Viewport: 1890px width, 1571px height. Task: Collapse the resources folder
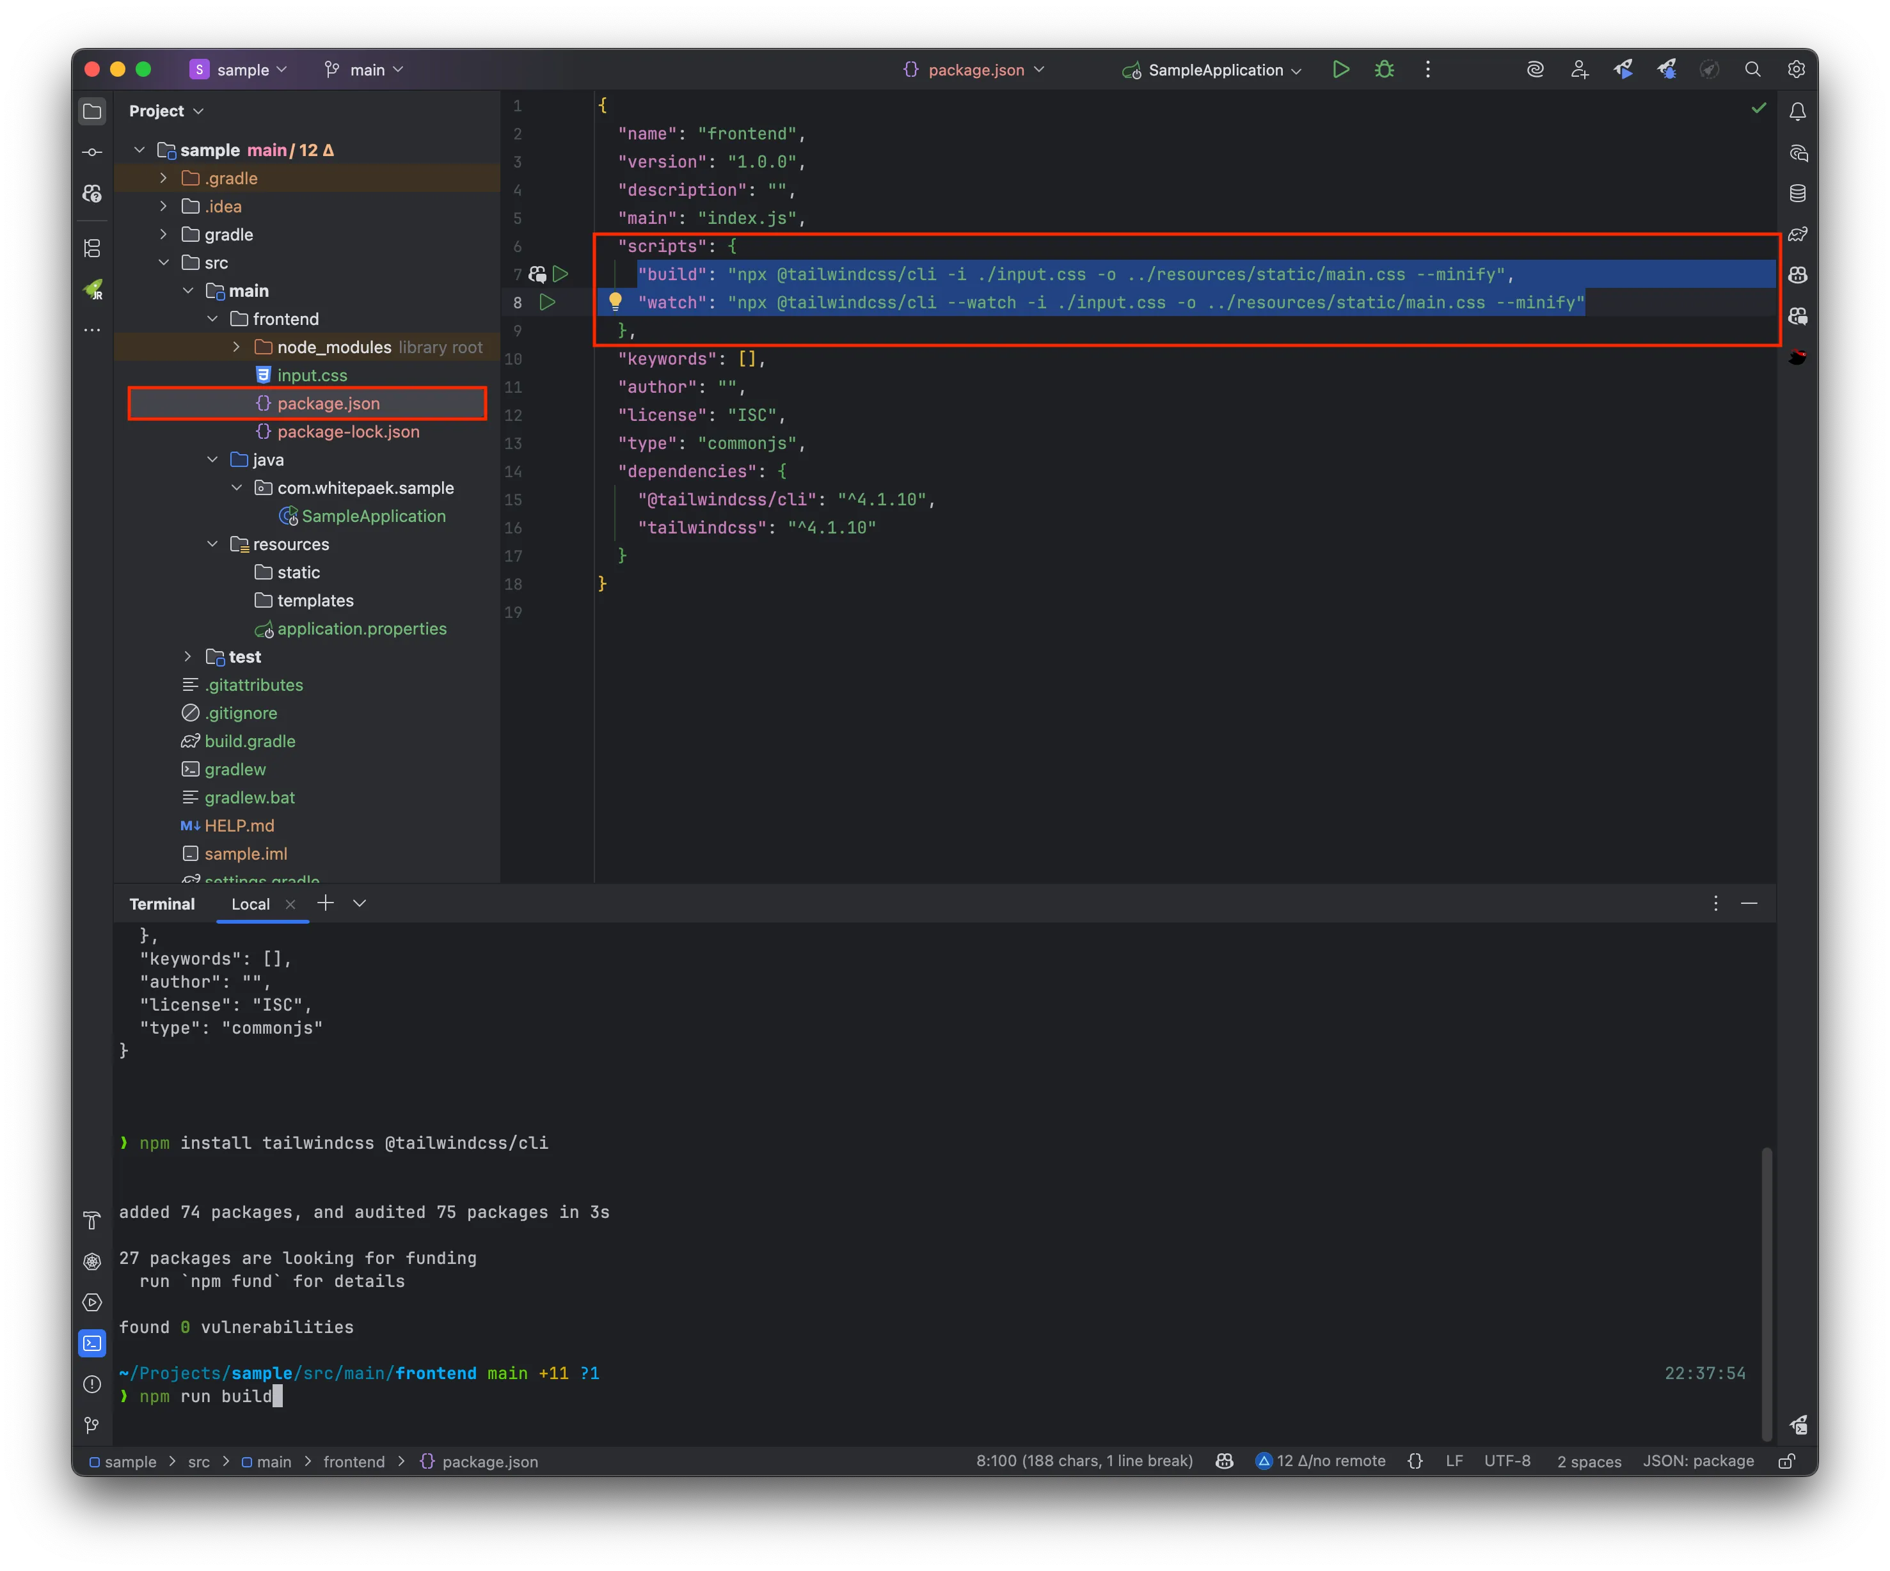(212, 544)
